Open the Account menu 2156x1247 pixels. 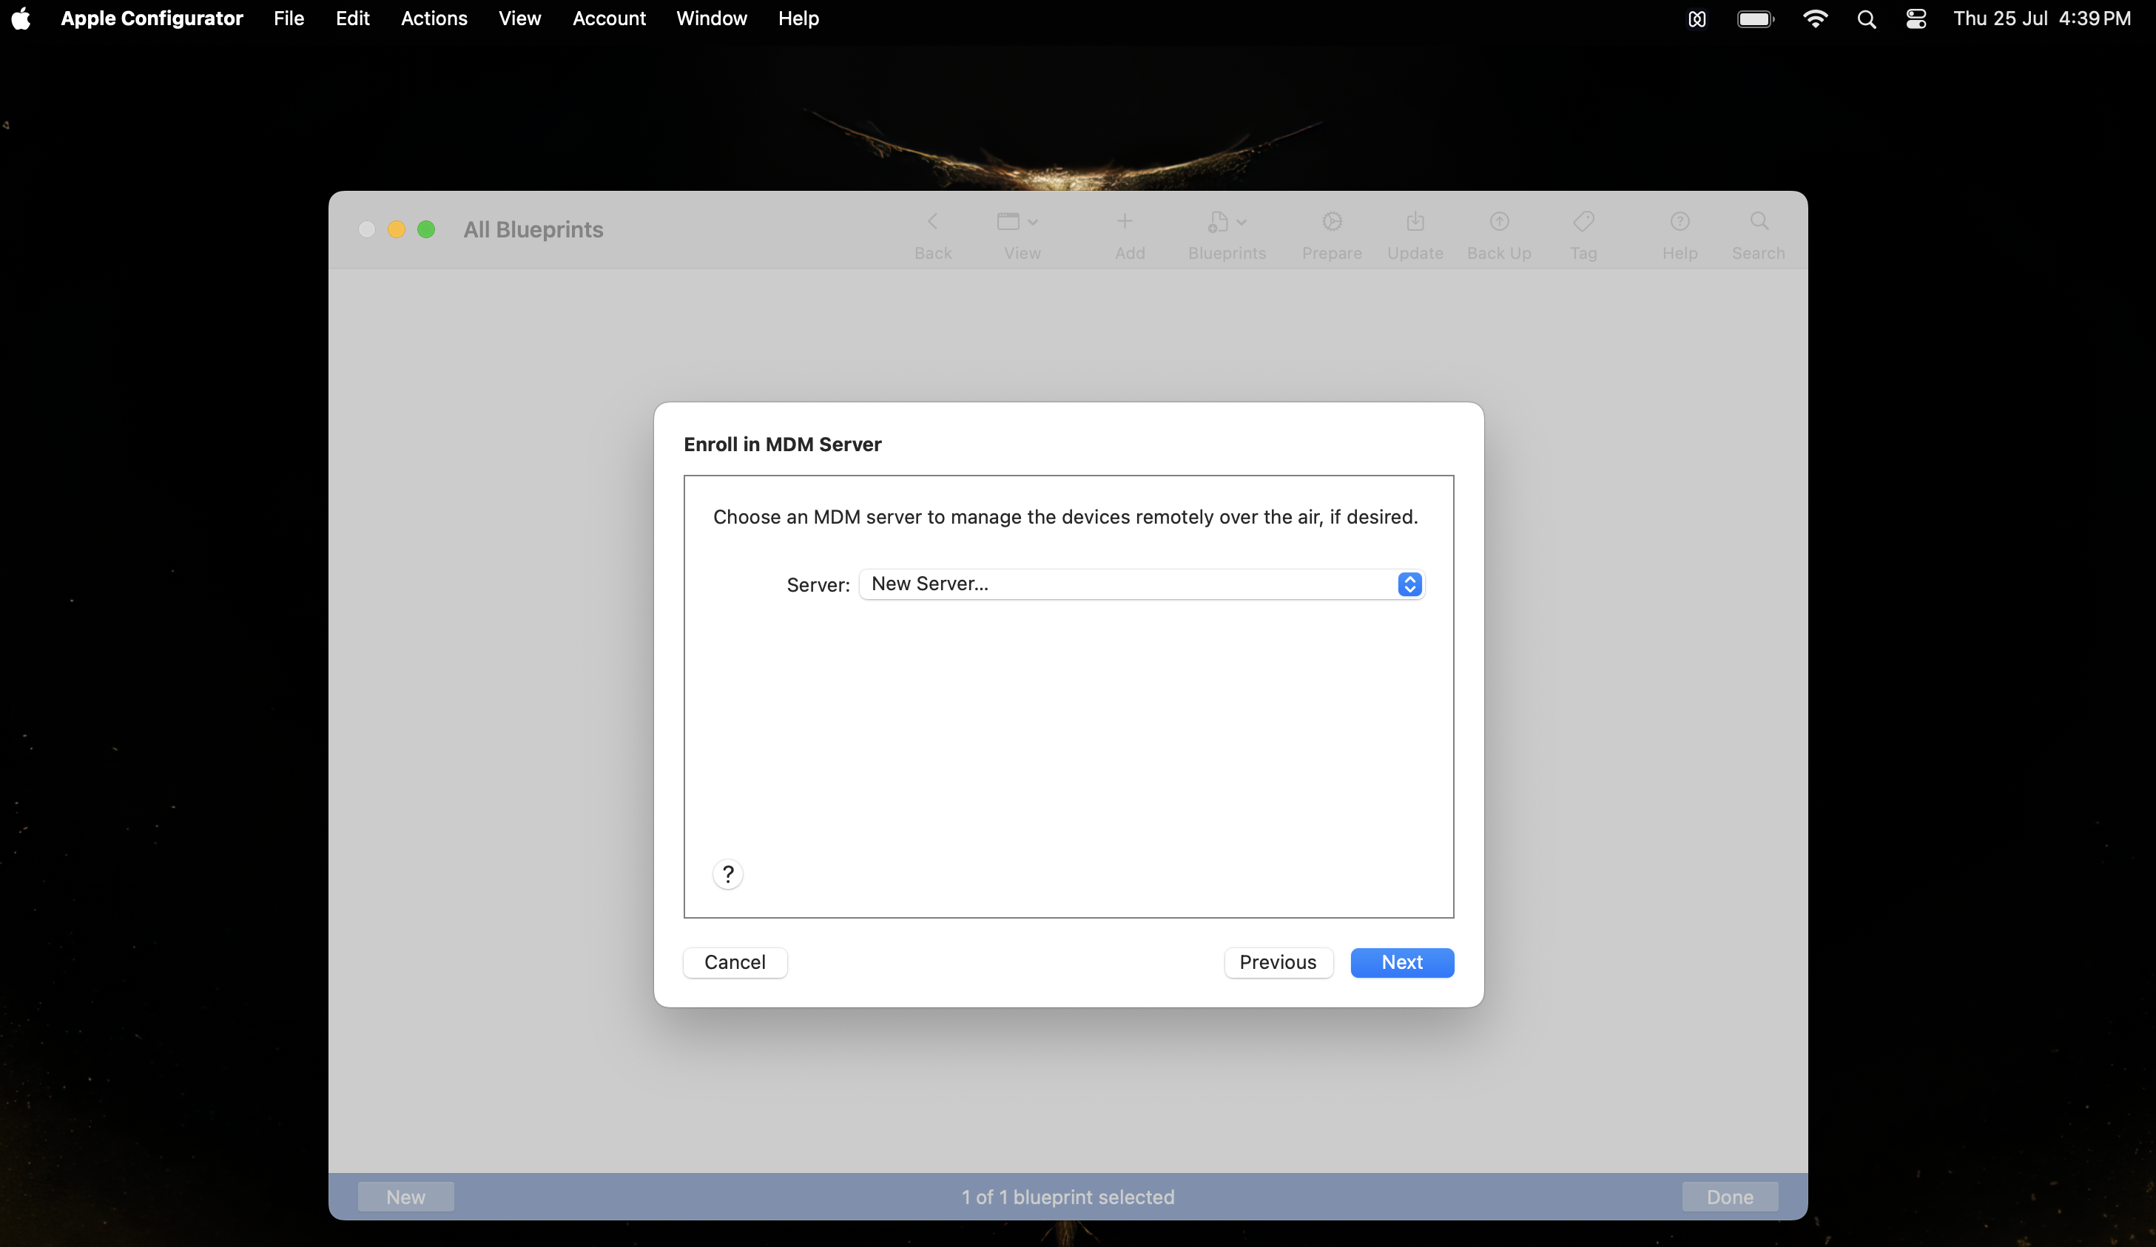(609, 18)
